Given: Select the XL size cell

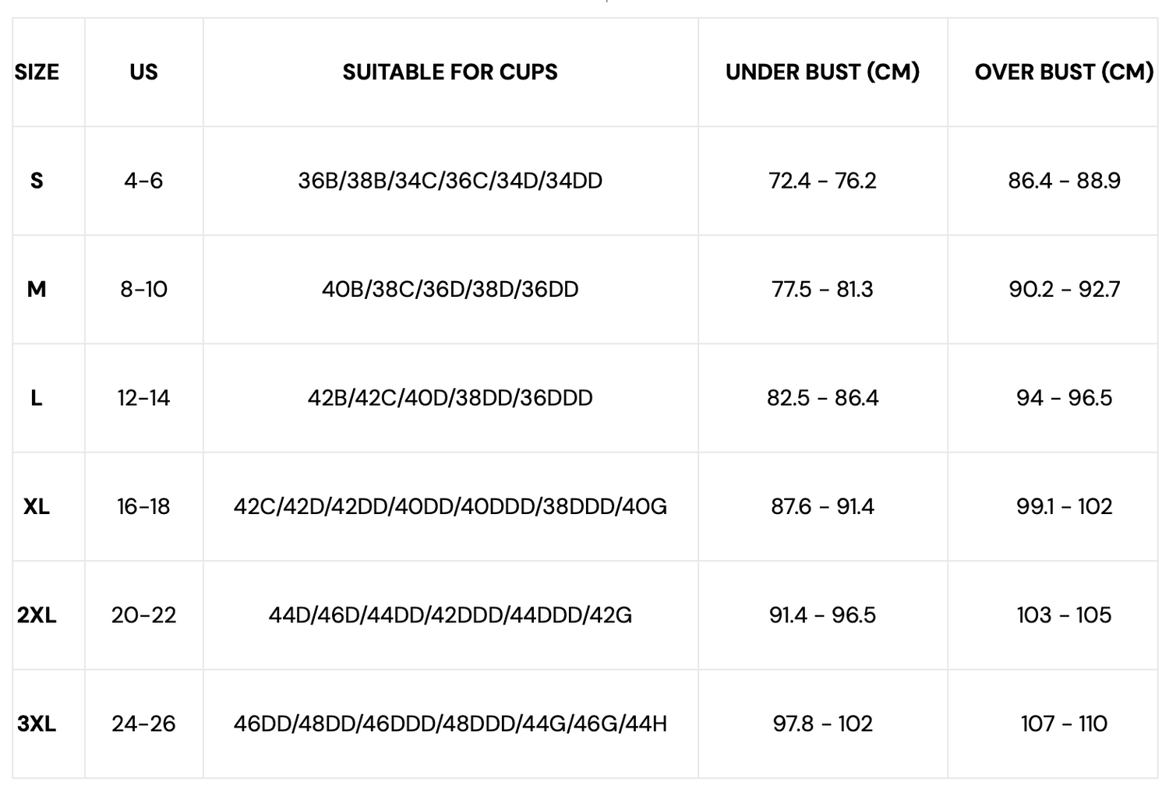Looking at the screenshot, I should tap(37, 507).
